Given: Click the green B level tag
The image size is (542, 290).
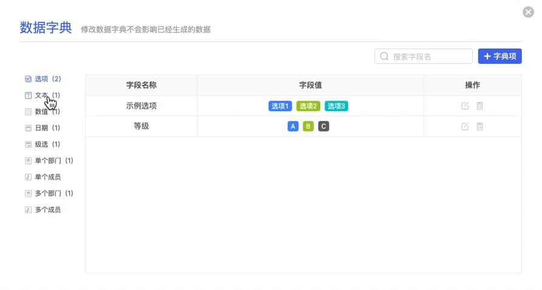Looking at the screenshot, I should 308,127.
